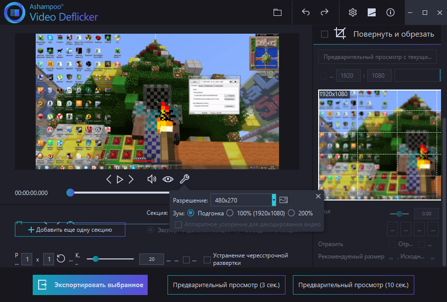447x302 pixels.
Task: Click the main video preview area
Action: pos(157,101)
